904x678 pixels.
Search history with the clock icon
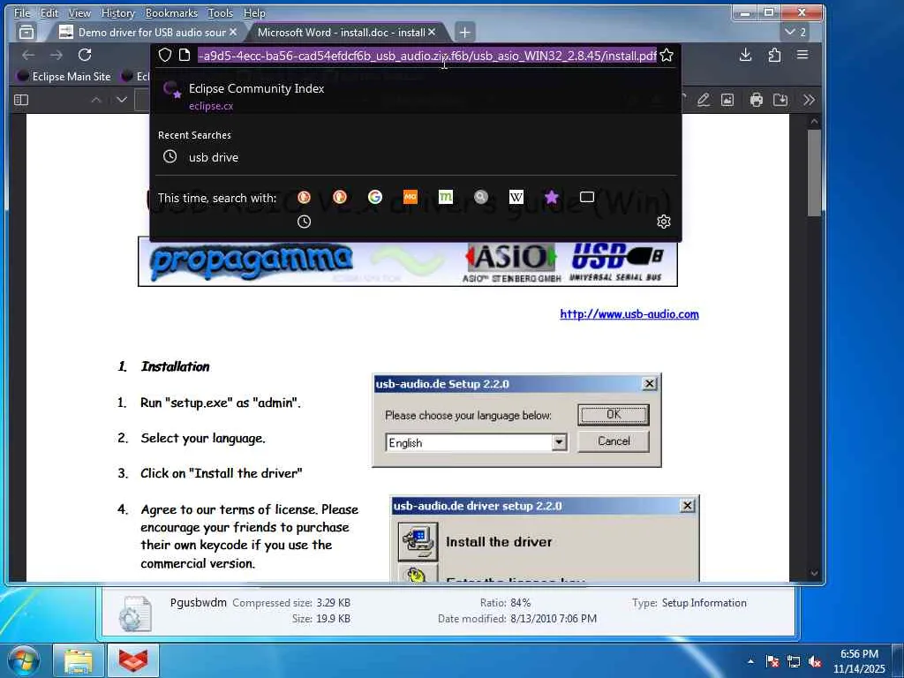[x=304, y=222]
